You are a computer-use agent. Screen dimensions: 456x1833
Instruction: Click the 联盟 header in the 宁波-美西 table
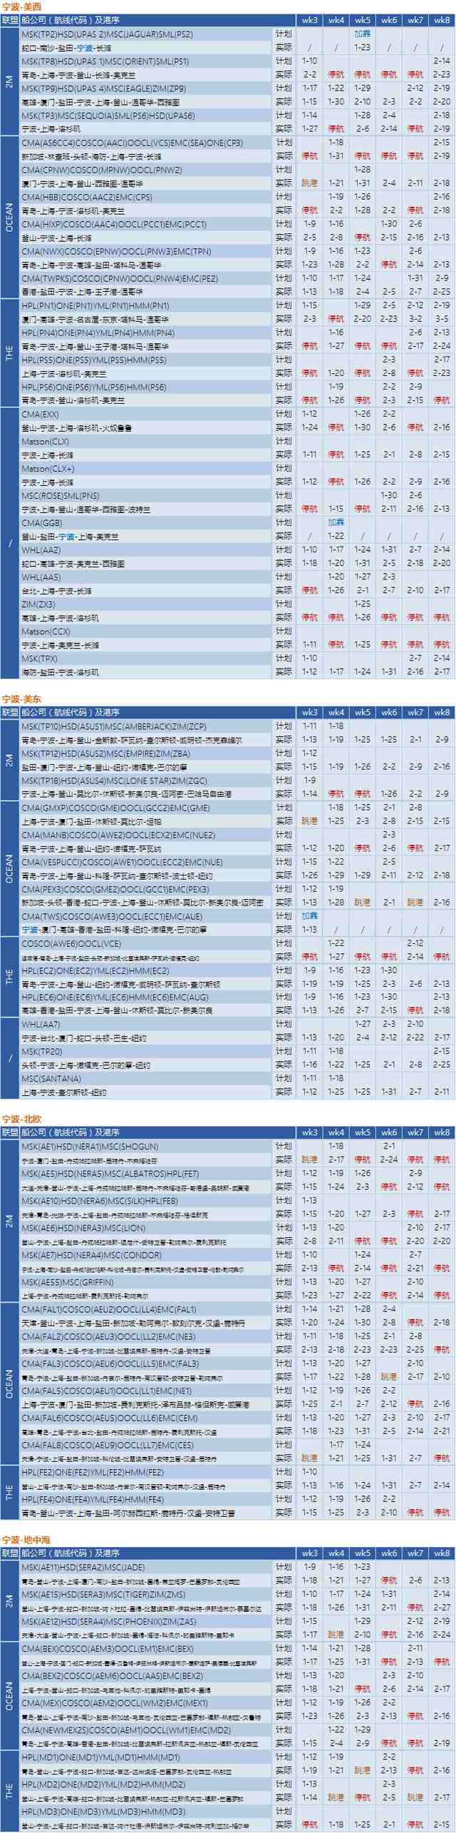(x=10, y=21)
